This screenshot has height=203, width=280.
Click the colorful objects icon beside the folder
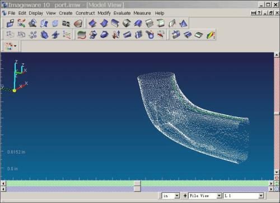[x=21, y=24]
